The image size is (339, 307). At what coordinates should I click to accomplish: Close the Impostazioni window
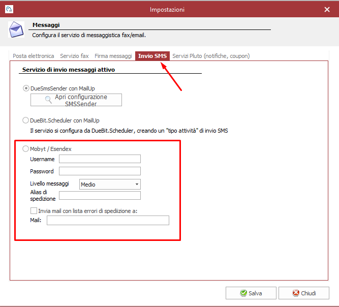(327, 10)
